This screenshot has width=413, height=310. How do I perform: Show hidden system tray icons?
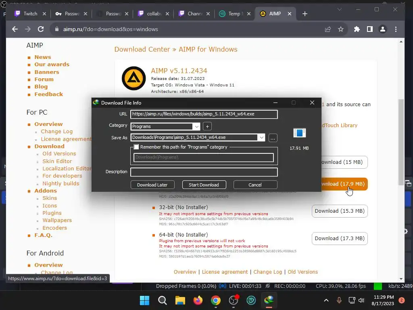(x=326, y=300)
